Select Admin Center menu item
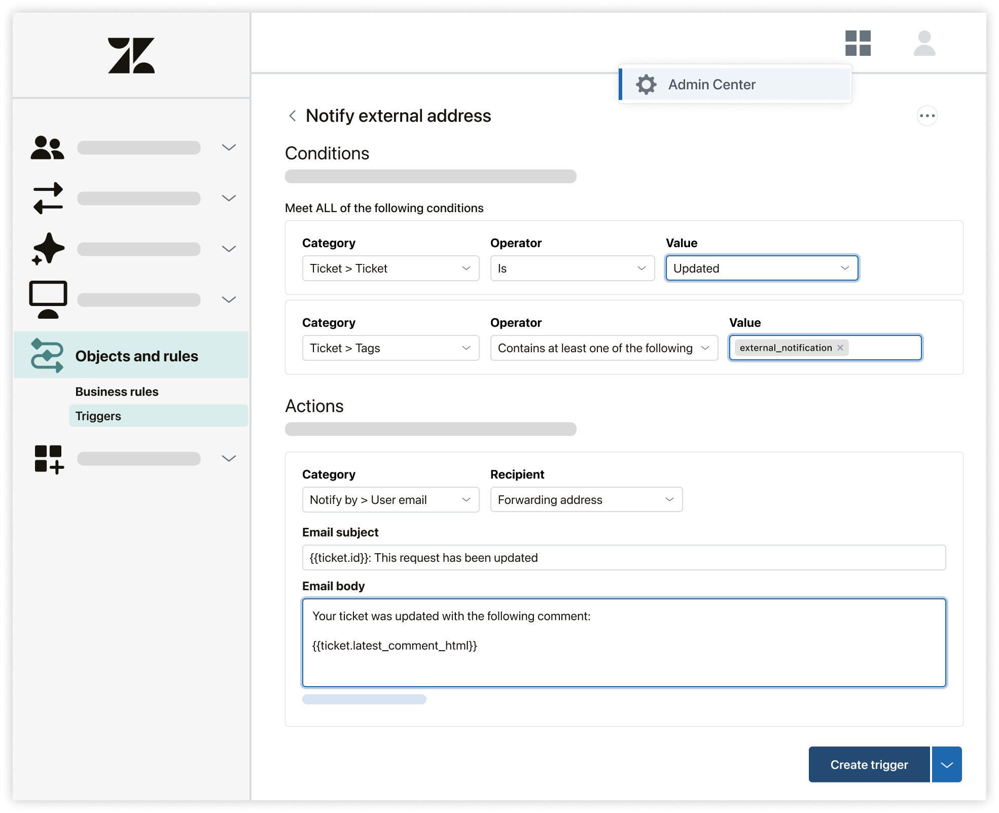The image size is (999, 813). tap(711, 85)
